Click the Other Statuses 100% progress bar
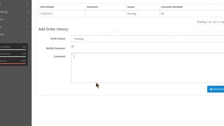The height and width of the screenshot is (126, 224). (x=13, y=64)
